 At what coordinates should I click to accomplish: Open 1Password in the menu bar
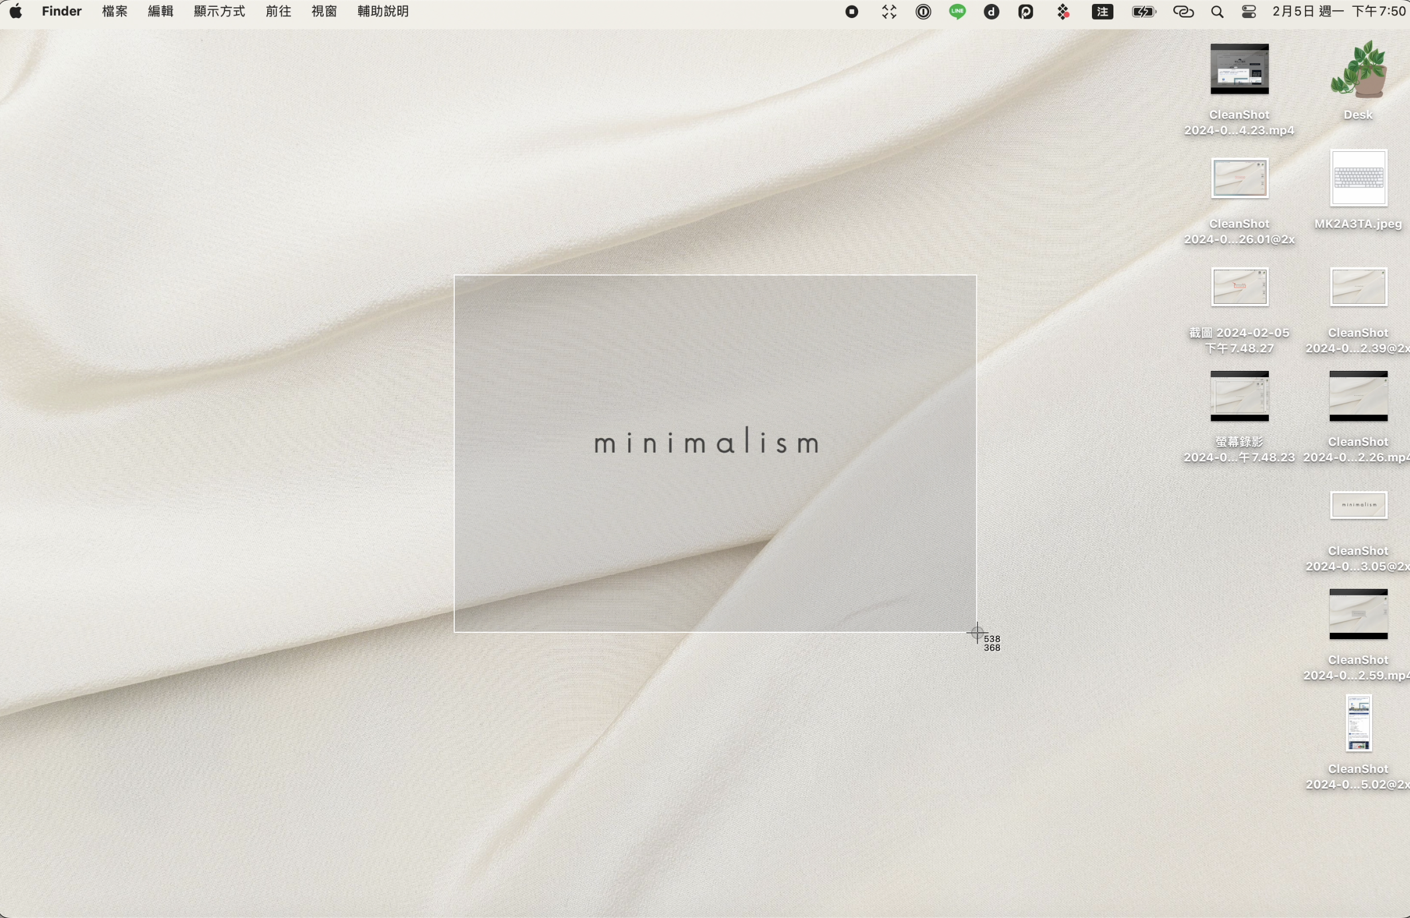(x=923, y=12)
